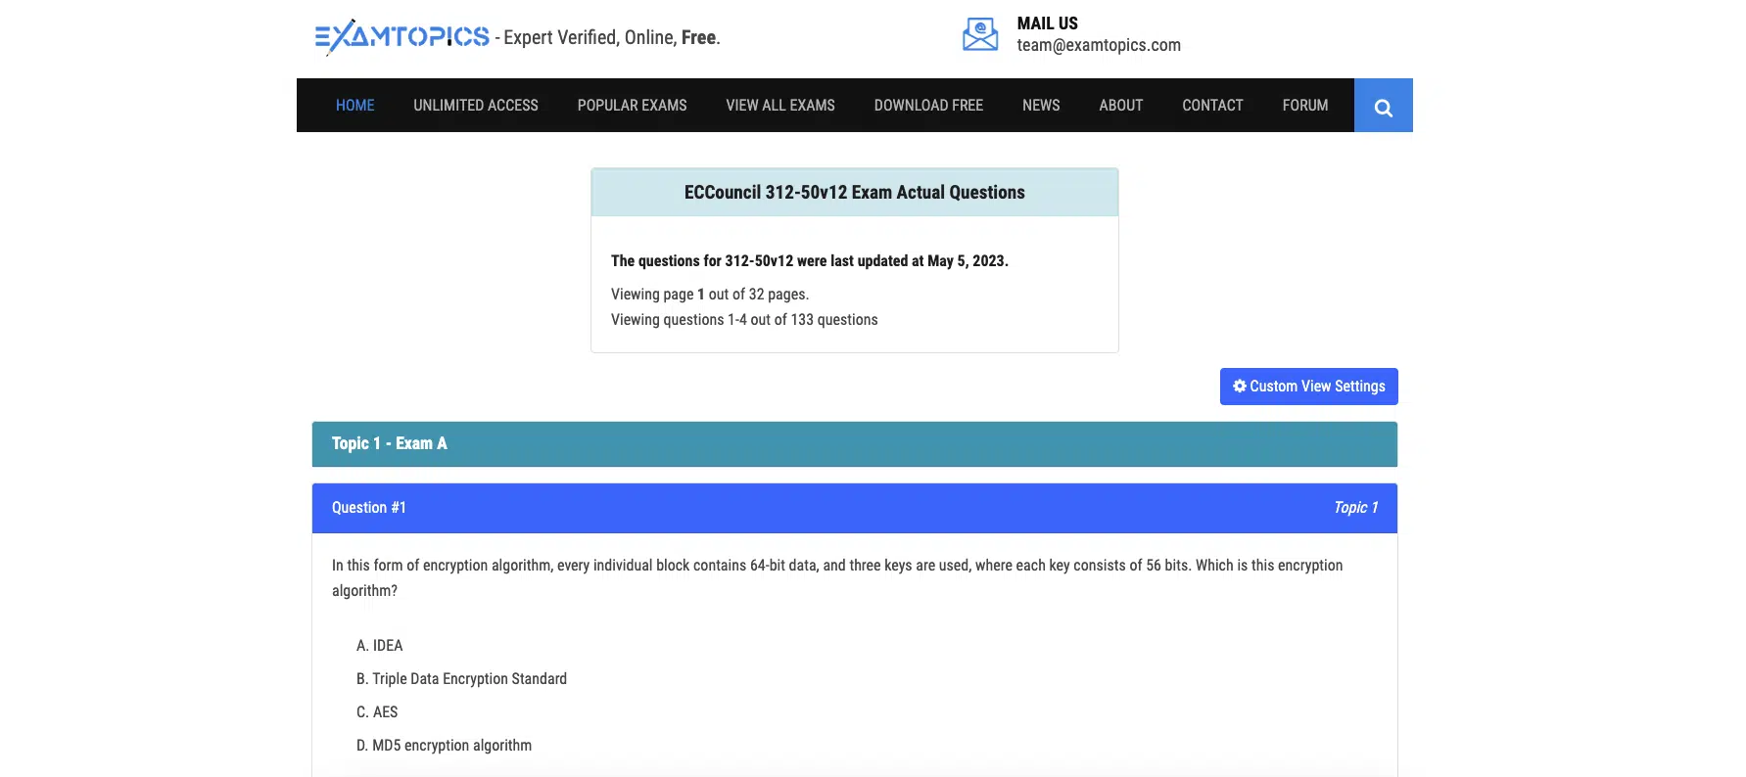Click DOWNLOAD FREE in the navigation bar

click(927, 106)
